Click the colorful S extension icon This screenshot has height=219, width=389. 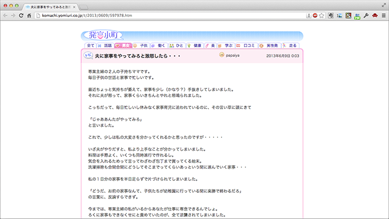(x=349, y=15)
